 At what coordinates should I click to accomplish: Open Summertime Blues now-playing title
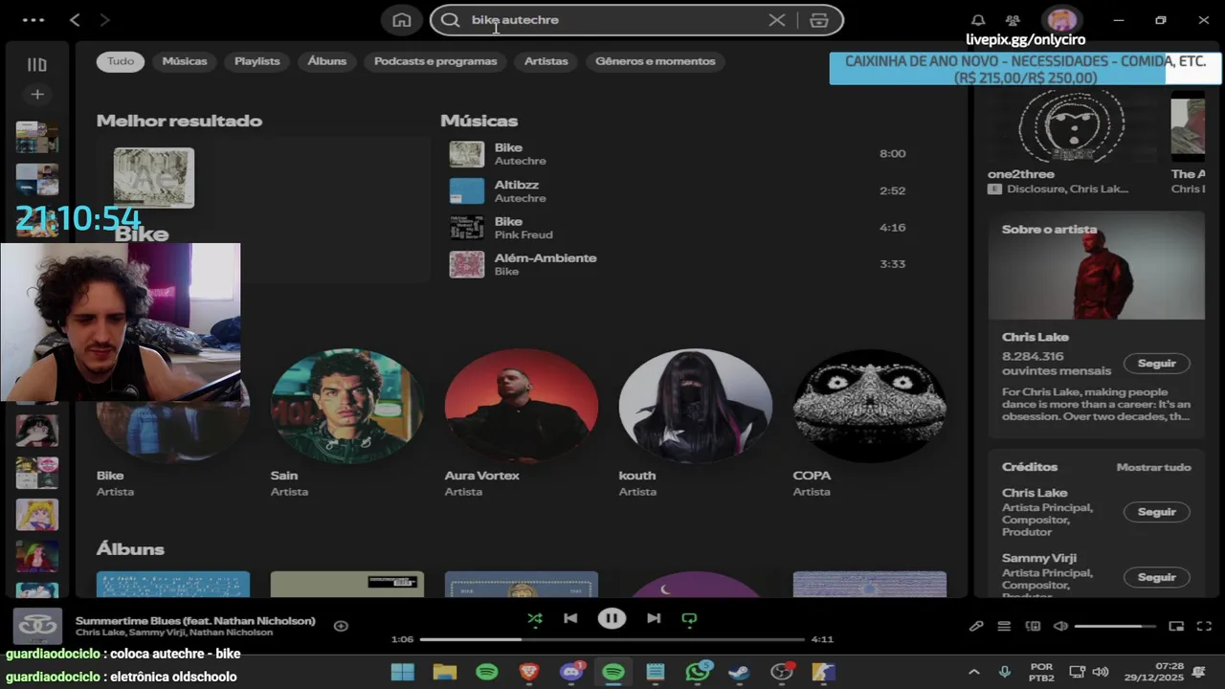[x=195, y=620]
